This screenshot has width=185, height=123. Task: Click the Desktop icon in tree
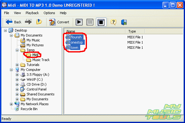click(x=11, y=30)
